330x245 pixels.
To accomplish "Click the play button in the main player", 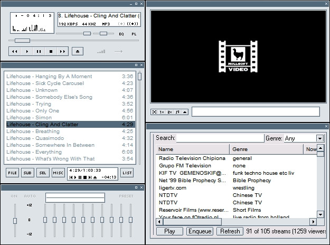I will coord(27,51).
